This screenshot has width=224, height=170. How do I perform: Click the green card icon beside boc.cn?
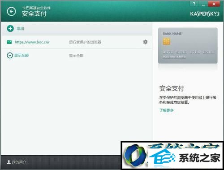9,42
